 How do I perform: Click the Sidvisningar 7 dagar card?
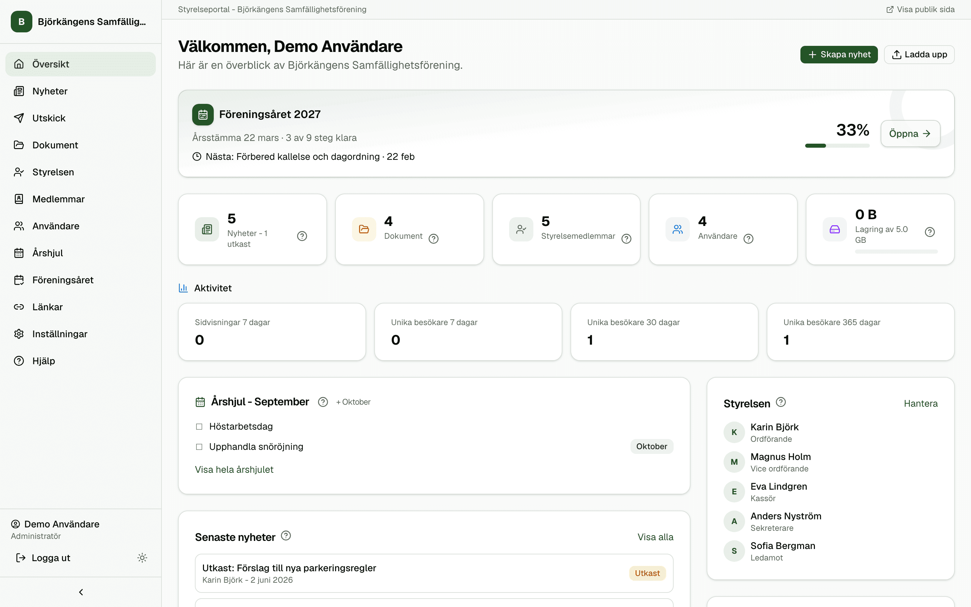coord(272,332)
